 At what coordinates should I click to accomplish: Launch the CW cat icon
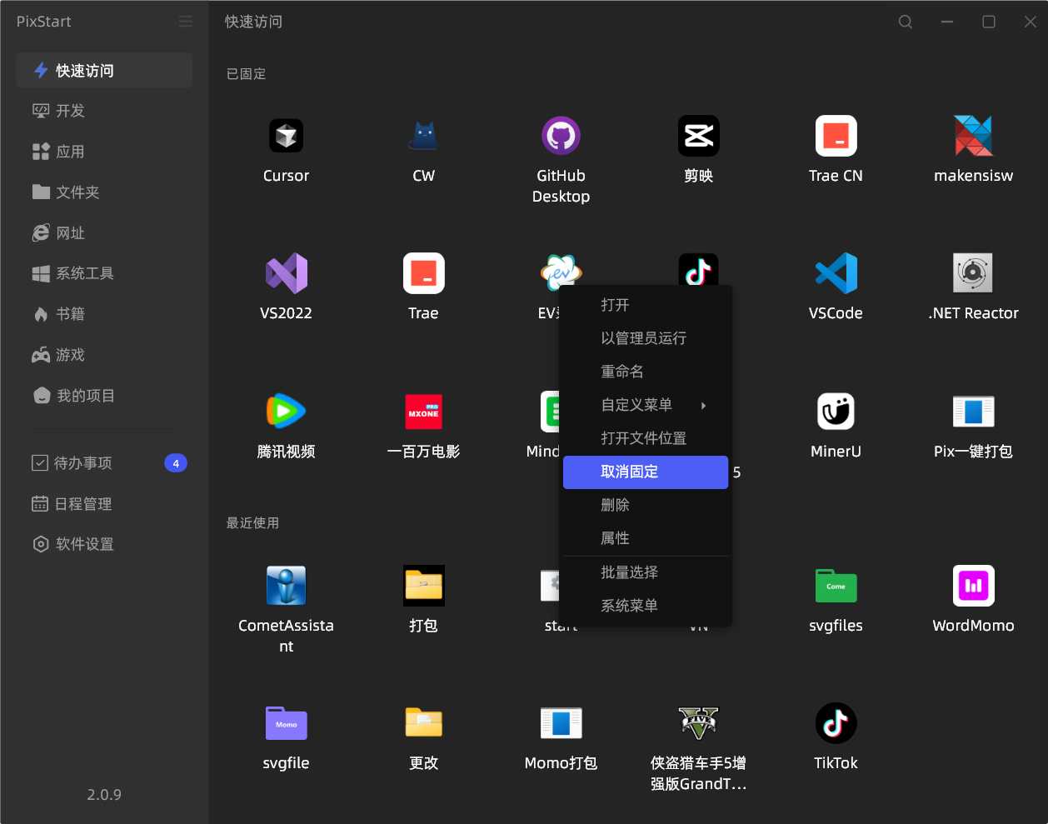(423, 136)
